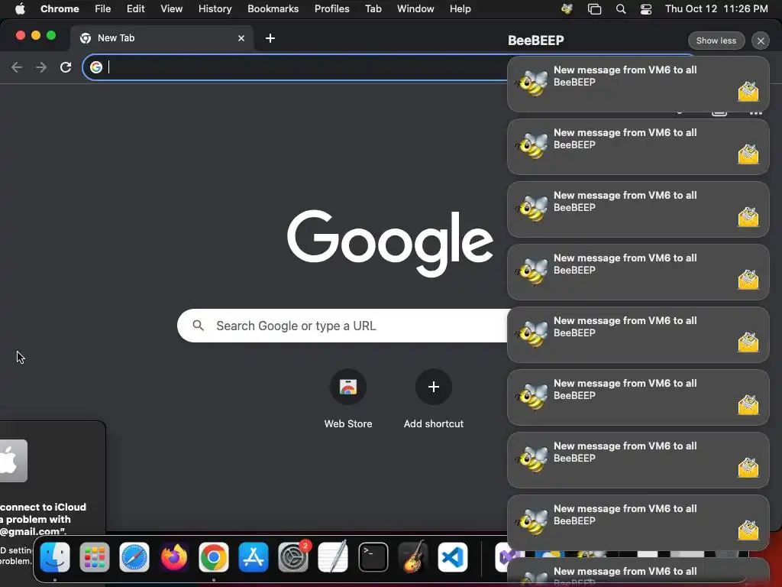Open the View menu
This screenshot has height=587, width=782.
[x=172, y=9]
